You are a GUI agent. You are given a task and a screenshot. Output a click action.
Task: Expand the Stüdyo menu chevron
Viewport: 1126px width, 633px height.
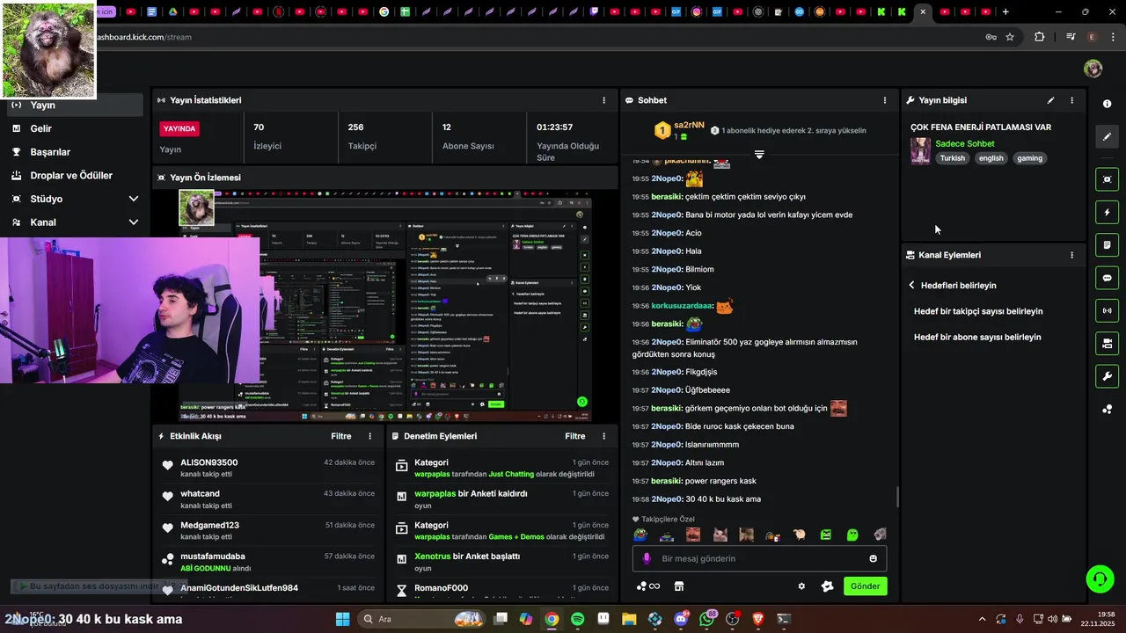coord(133,199)
